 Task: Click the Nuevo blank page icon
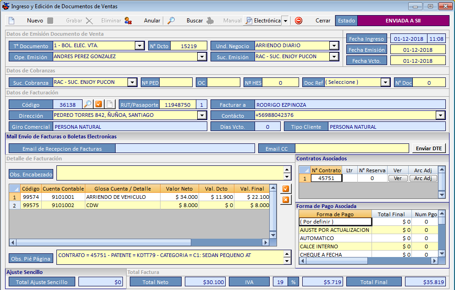(12, 21)
